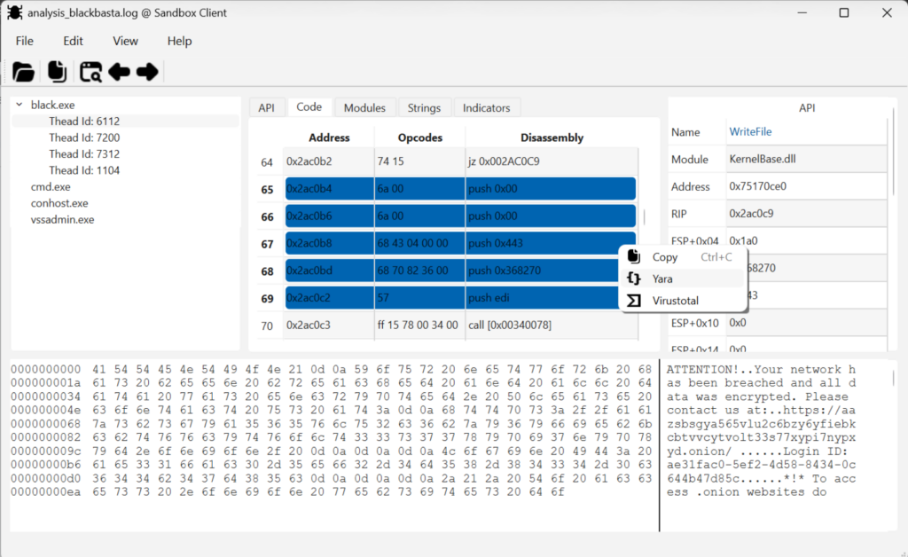Screen dimensions: 908x557
Task: Click the search window toolbar icon
Action: (x=90, y=72)
